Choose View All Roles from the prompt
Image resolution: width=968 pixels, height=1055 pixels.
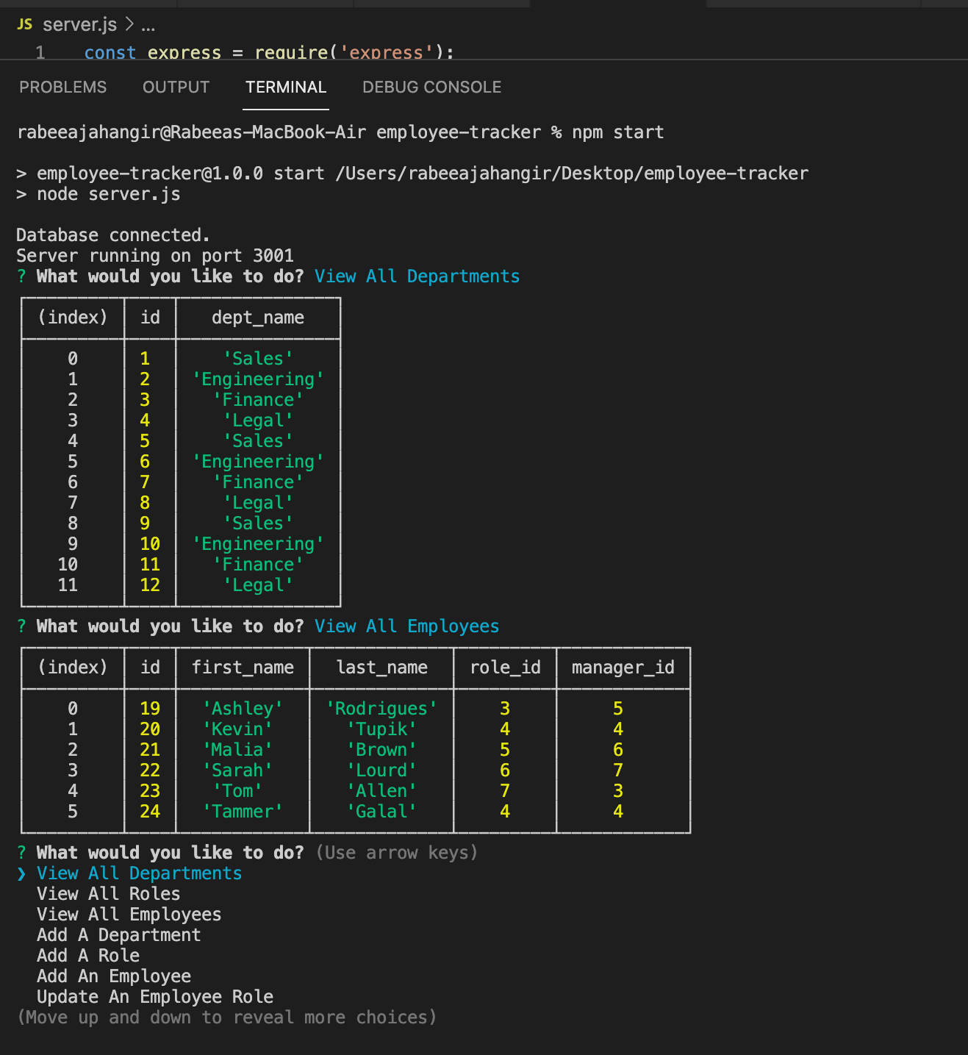(x=108, y=893)
